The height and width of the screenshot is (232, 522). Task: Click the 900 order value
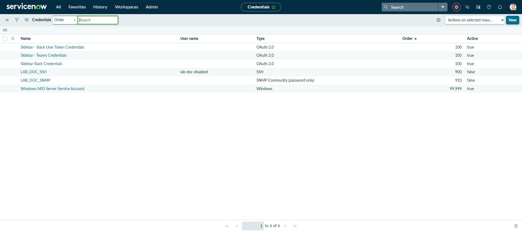pos(458,72)
